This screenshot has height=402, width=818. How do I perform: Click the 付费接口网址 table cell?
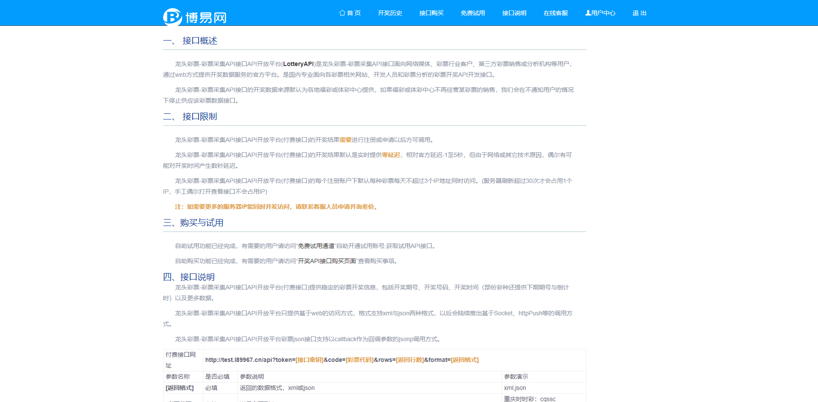point(183,360)
